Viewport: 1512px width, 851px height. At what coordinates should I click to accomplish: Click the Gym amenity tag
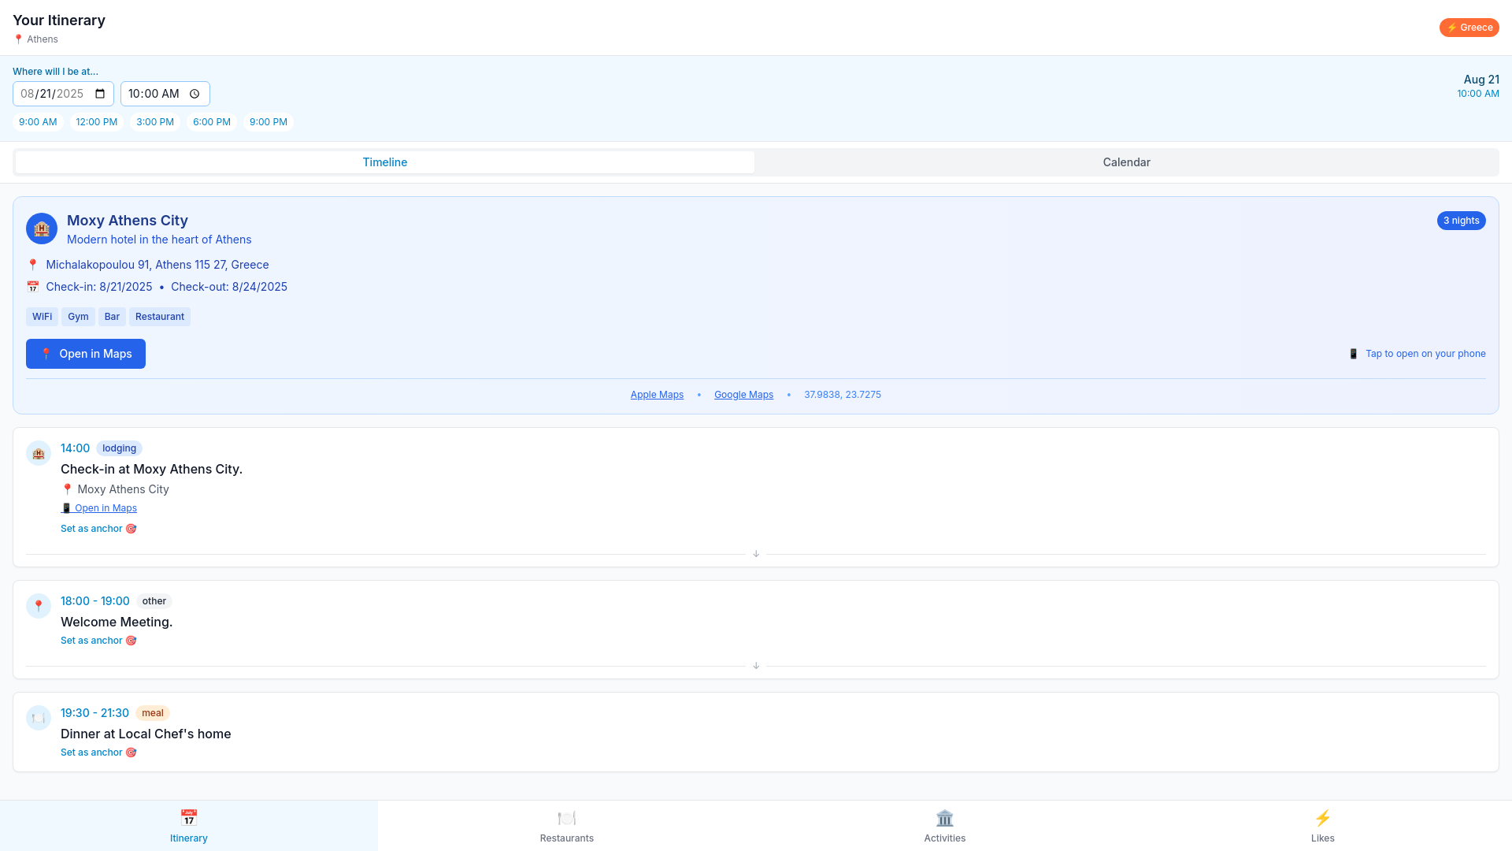[x=78, y=317]
